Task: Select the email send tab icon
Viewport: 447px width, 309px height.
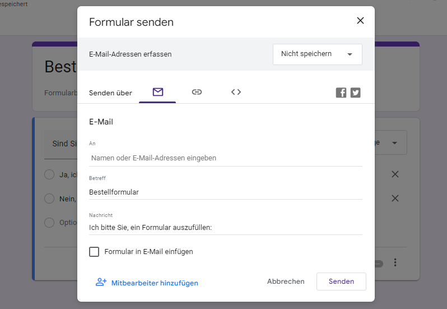Action: (157, 92)
